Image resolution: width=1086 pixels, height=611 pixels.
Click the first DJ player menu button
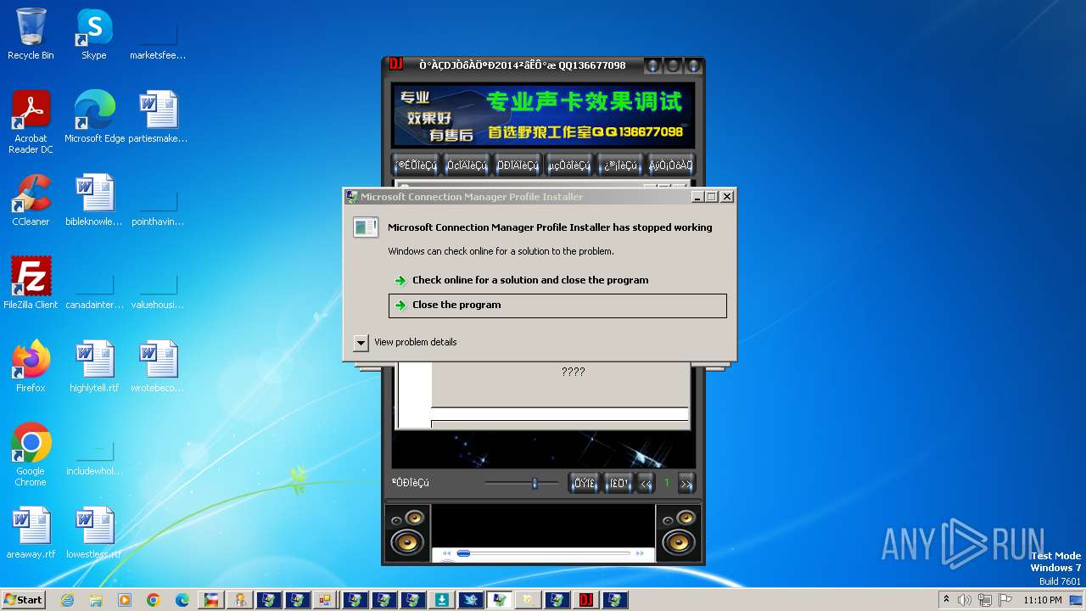pyautogui.click(x=416, y=165)
